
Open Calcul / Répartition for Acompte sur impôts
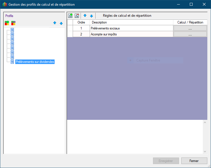[190, 34]
